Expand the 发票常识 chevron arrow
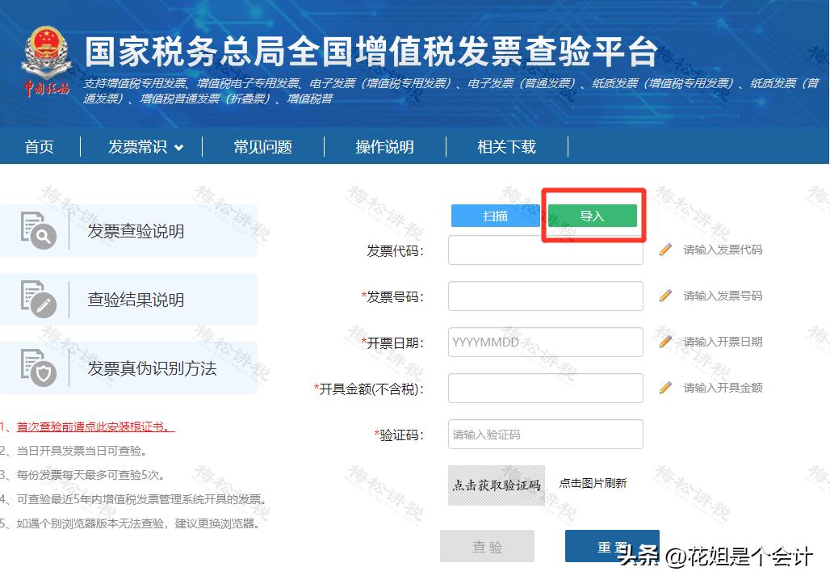The width and height of the screenshot is (830, 584). (x=179, y=148)
